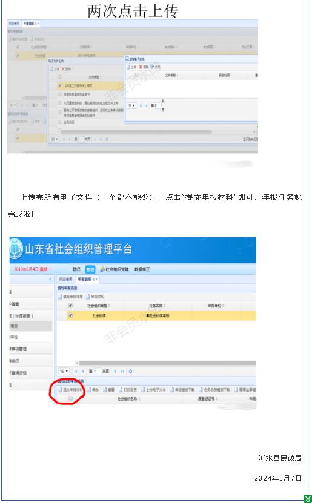This screenshot has width=312, height=503.
Task: Click the 打印报表 toolbar icon
Action: pyautogui.click(x=121, y=390)
